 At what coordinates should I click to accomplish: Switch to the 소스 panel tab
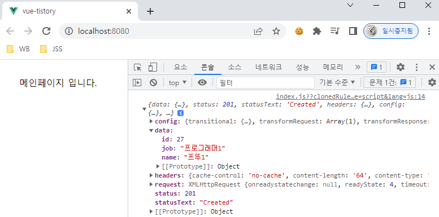[x=234, y=67]
